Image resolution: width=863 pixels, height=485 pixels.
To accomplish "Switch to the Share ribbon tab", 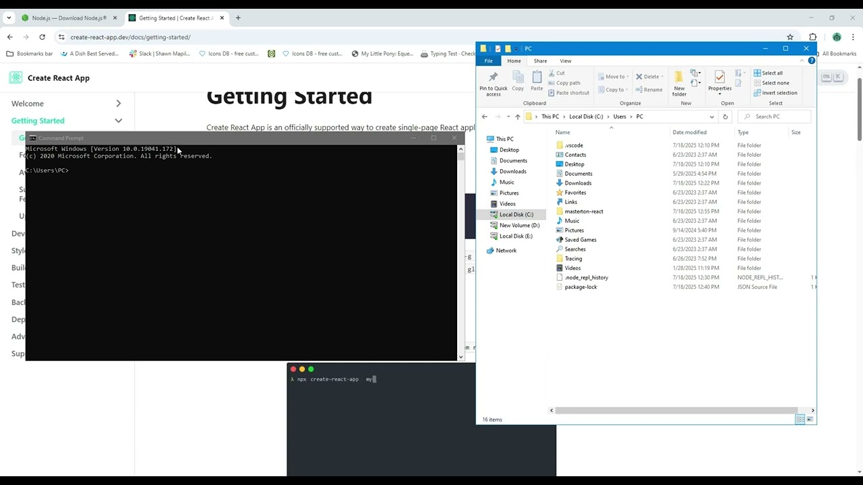I will [540, 61].
